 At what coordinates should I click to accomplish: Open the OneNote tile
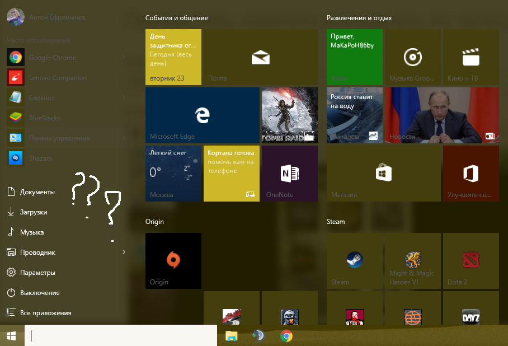pyautogui.click(x=290, y=174)
